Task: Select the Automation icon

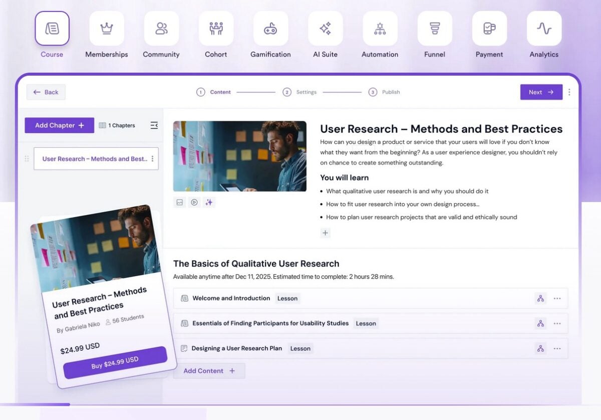Action: [380, 29]
